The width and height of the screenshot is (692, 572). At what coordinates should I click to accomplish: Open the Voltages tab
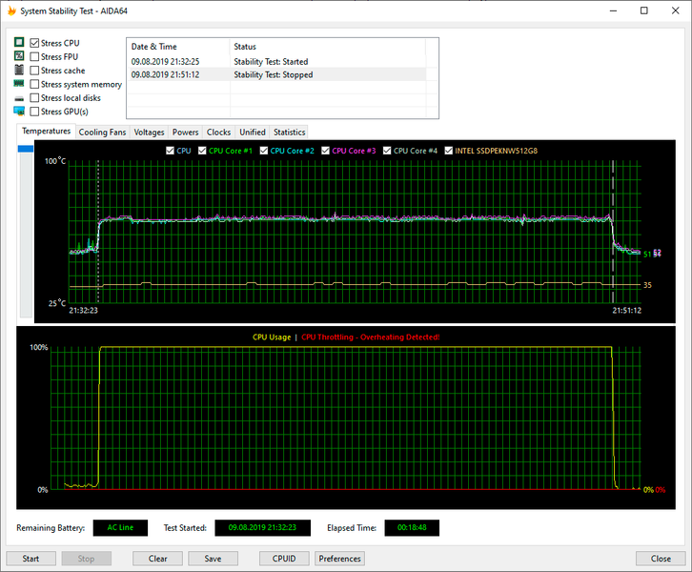click(149, 132)
